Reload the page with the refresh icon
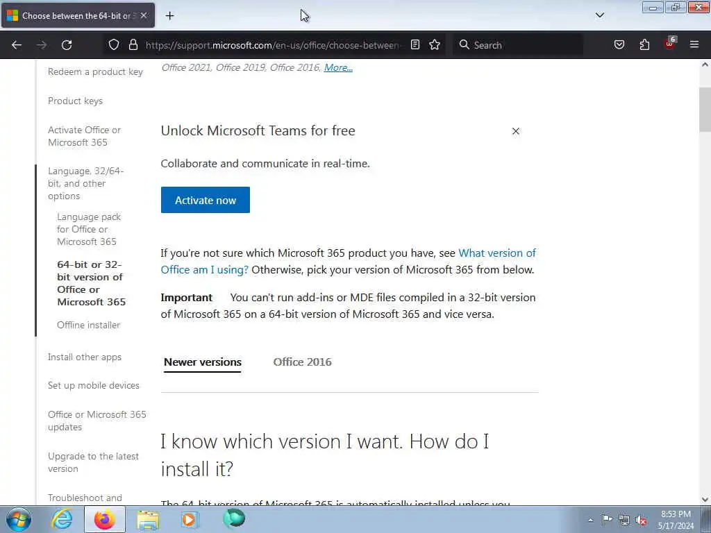711x533 pixels. tap(67, 45)
